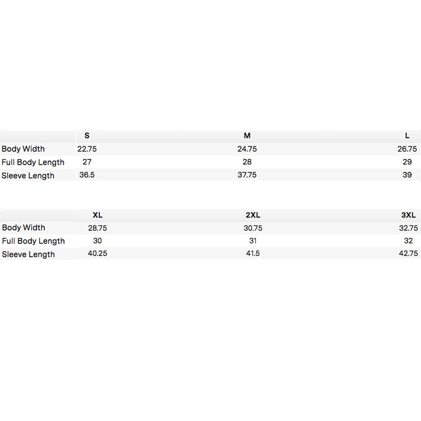
Task: Click Body Width label in XL/2XL/3XL table
Action: pos(24,228)
